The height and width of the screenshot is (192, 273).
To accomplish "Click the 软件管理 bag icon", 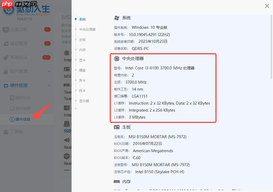I will click(x=6, y=71).
